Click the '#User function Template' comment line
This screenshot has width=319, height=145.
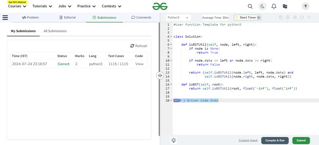click(207, 25)
